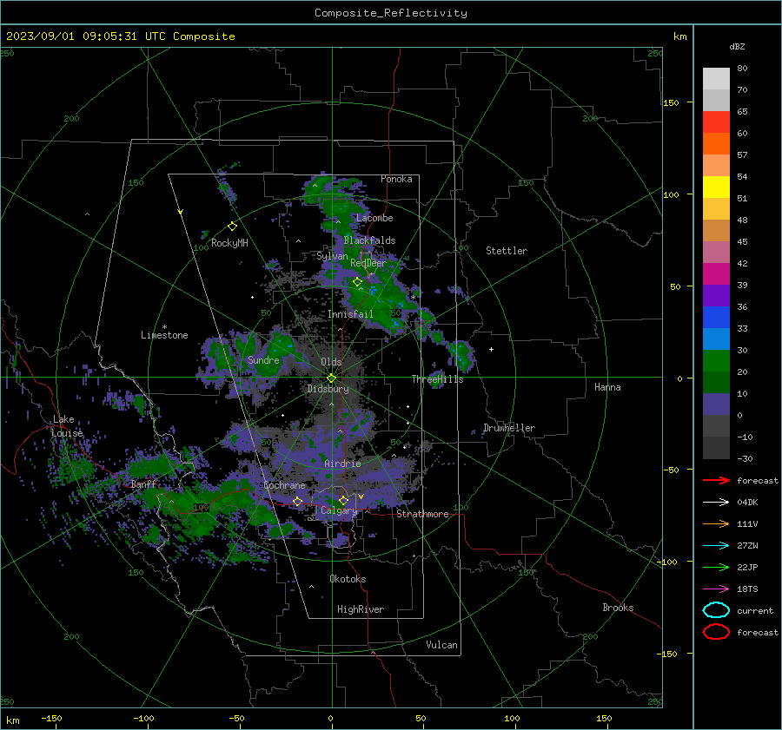Click the Blackfalds label
782x730 pixels.
click(x=369, y=240)
